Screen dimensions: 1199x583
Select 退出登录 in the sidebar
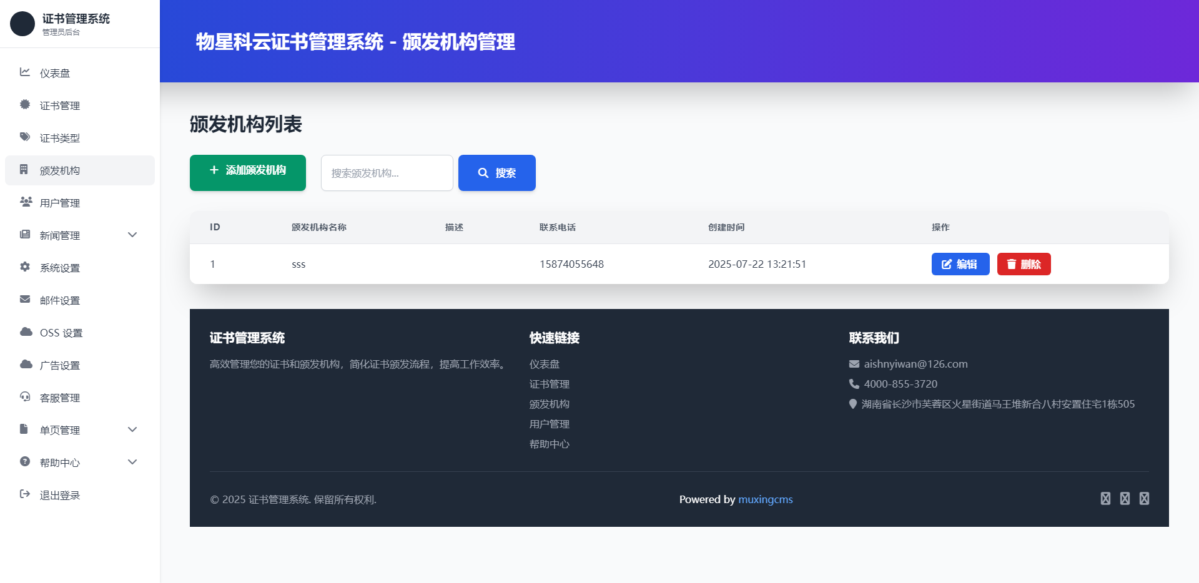click(80, 495)
